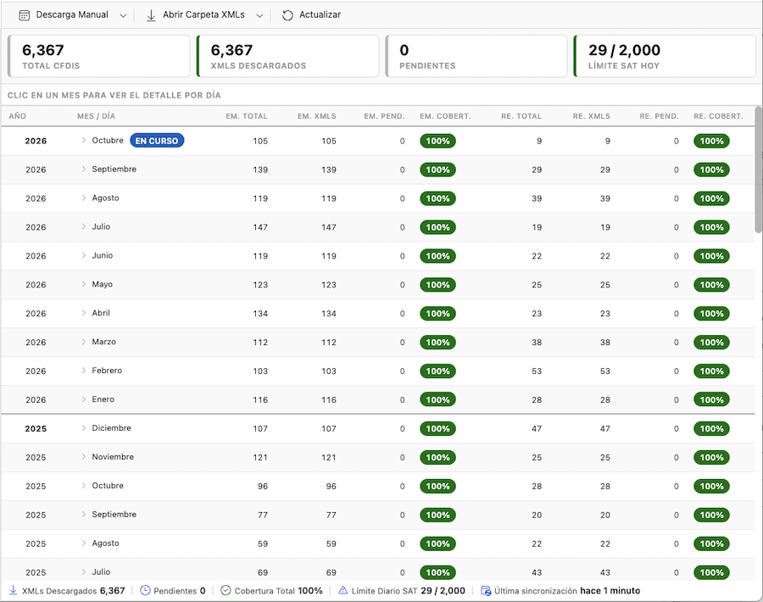Open the Descarga Manual dropdown arrow
Image resolution: width=763 pixels, height=602 pixels.
tap(123, 15)
